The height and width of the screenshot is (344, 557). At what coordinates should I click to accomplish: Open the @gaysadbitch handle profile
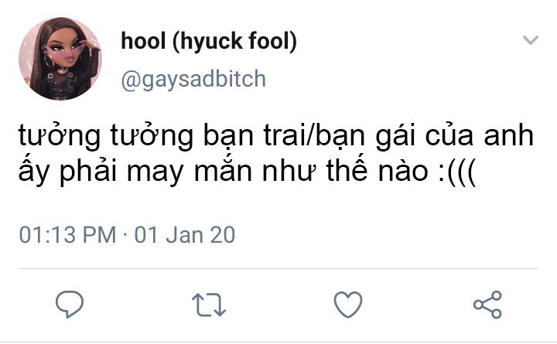tap(193, 79)
